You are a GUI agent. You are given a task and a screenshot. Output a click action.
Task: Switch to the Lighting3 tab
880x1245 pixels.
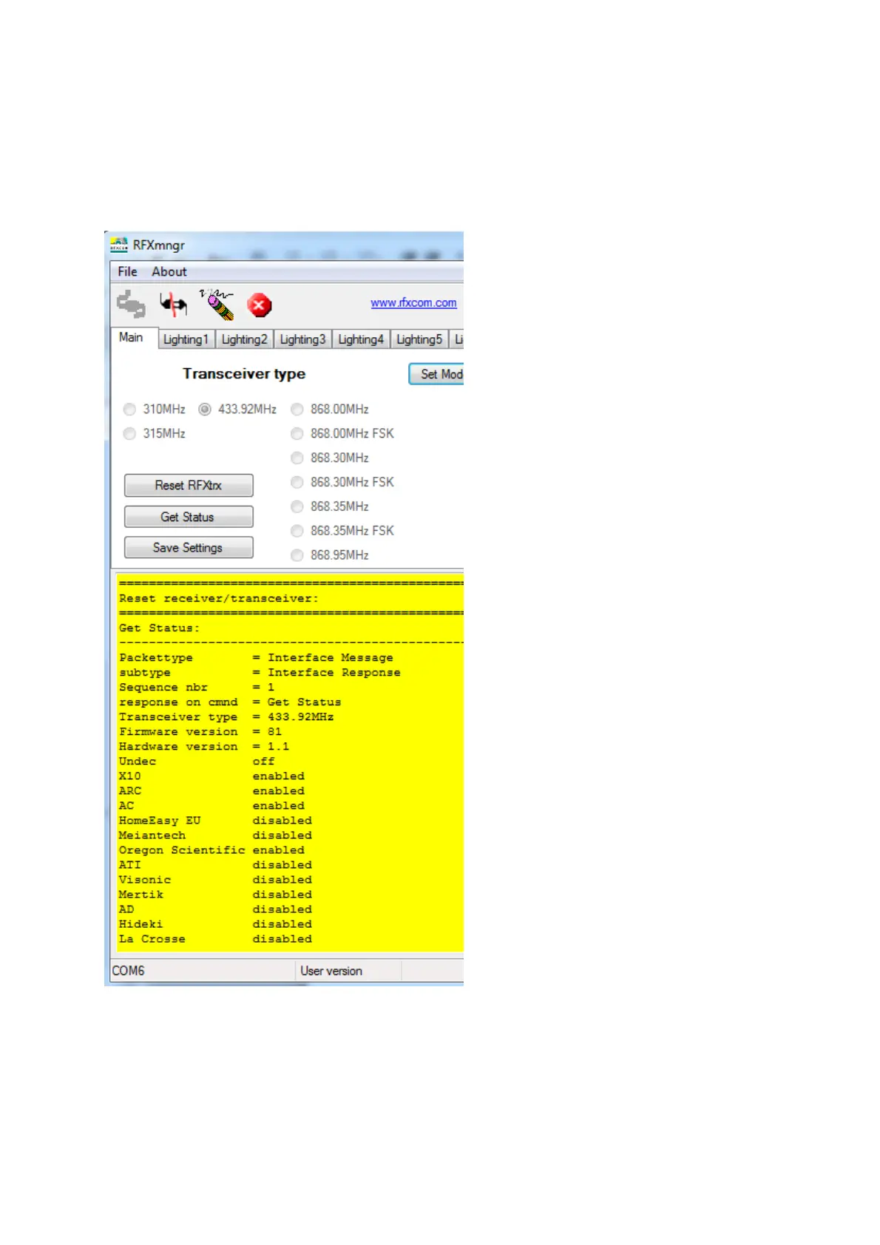302,339
